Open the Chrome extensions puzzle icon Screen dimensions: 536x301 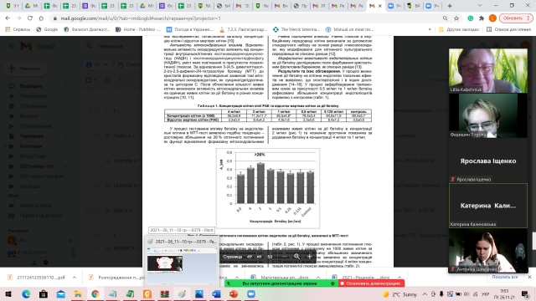tap(482, 18)
